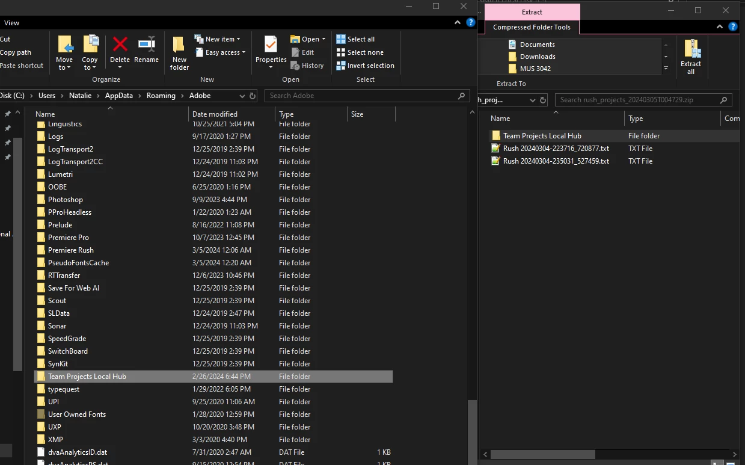Select the SpeedGrade folder row
Screen dimensions: 745x465
(213, 339)
